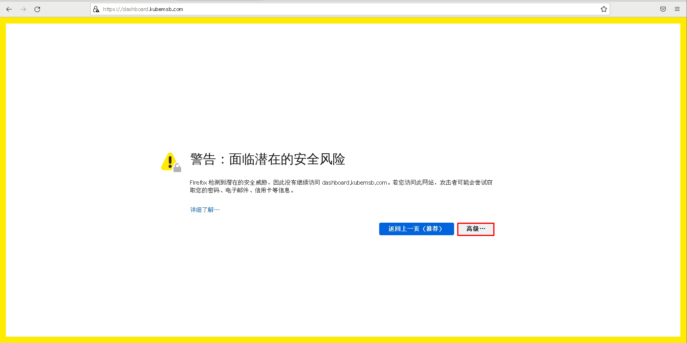The image size is (687, 343).
Task: Click the Firefox 检测到潜在的安全威胁 paragraph
Action: click(x=341, y=186)
